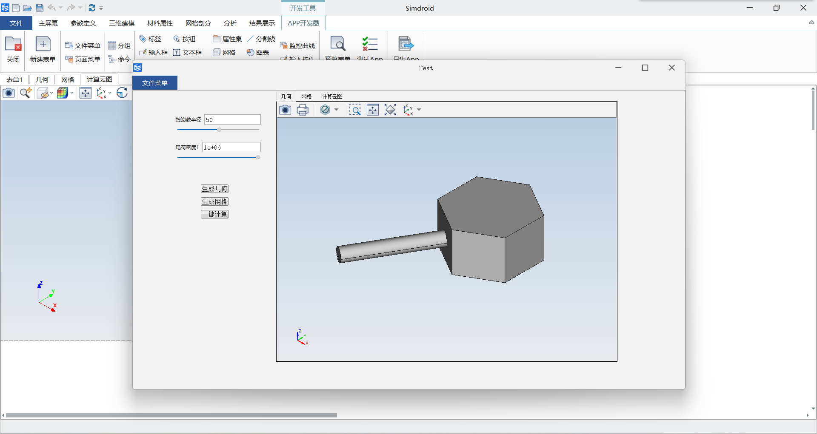817x434 pixels.
Task: Select the 表单1 tab in main window
Action: pyautogui.click(x=14, y=79)
